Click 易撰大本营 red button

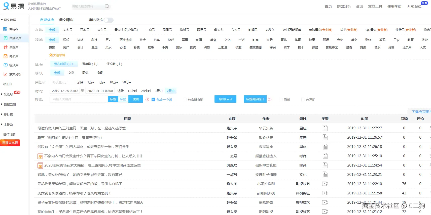tap(10, 143)
